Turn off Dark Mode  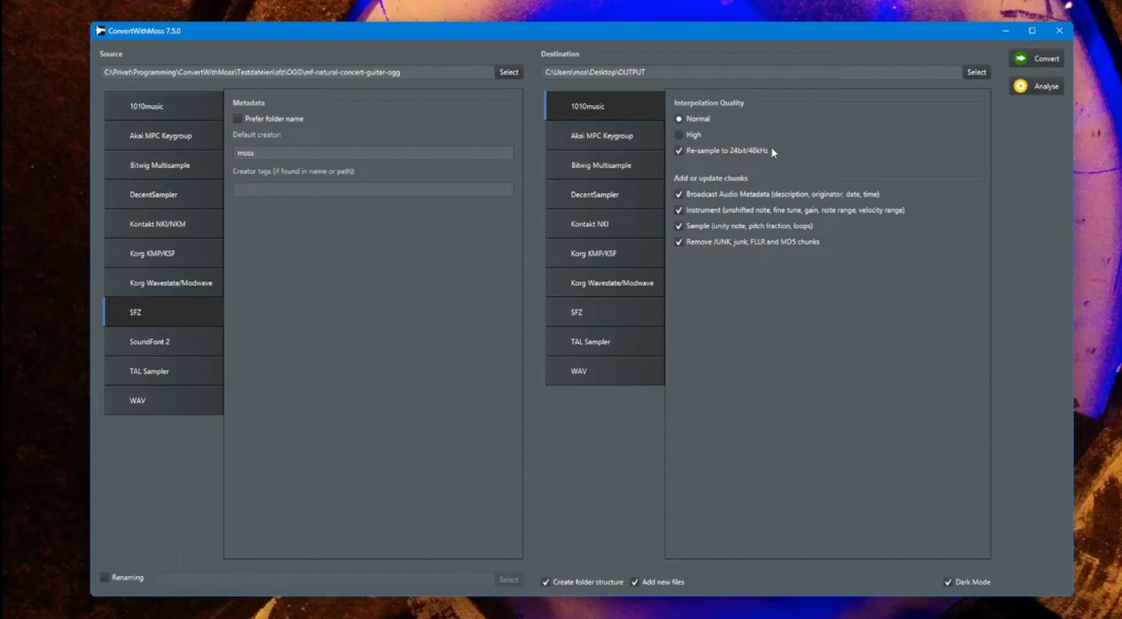949,582
